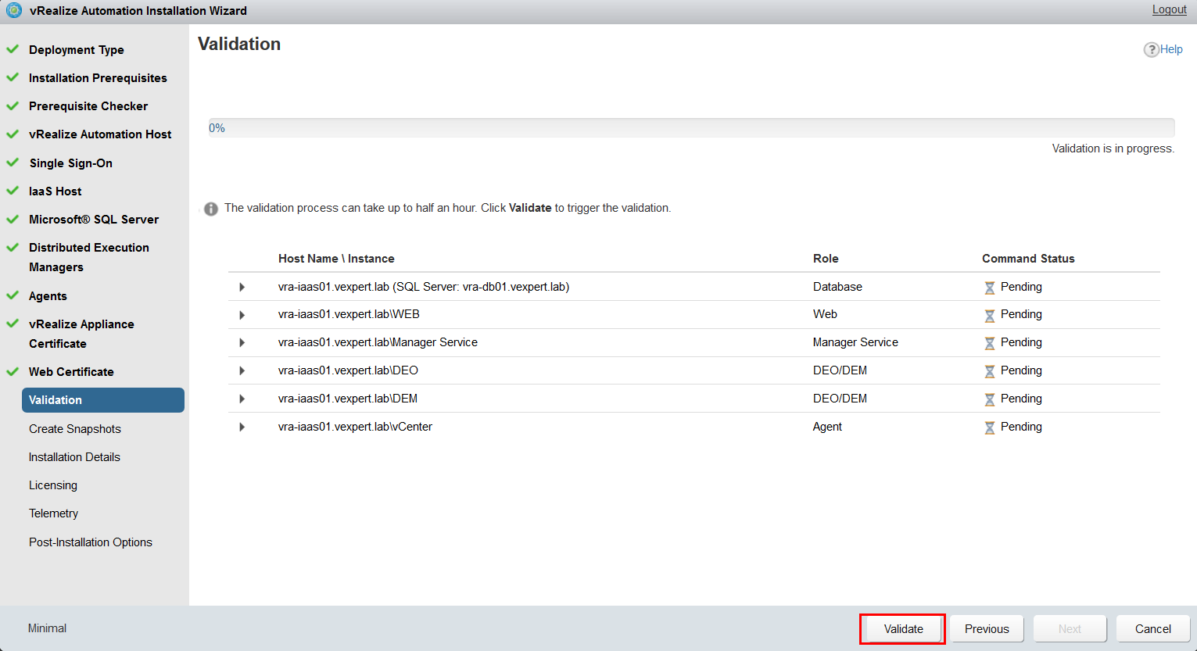Click the 'Manager Service' role cell
1197x651 pixels.
click(x=855, y=342)
